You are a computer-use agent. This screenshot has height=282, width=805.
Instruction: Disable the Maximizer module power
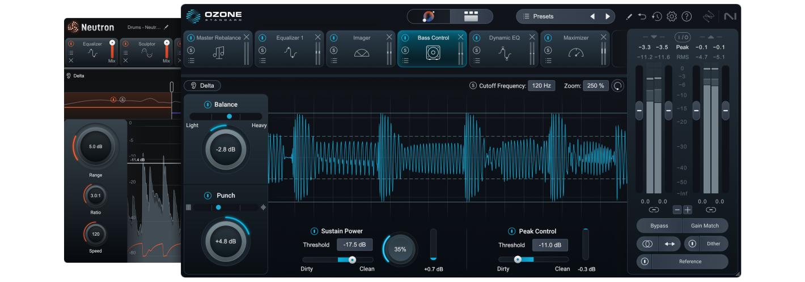pos(548,38)
